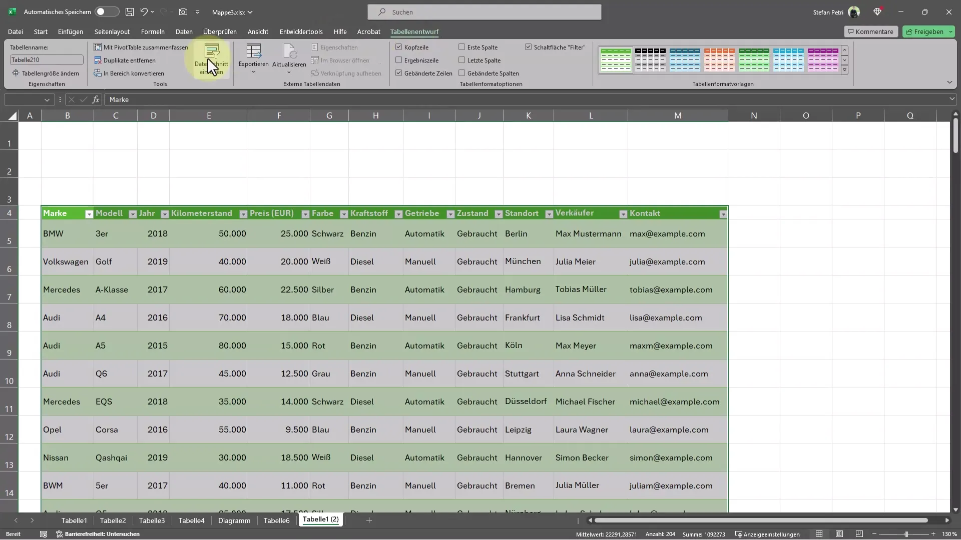Enable the Erste Spalte checkbox
The height and width of the screenshot is (540, 961).
click(x=462, y=47)
